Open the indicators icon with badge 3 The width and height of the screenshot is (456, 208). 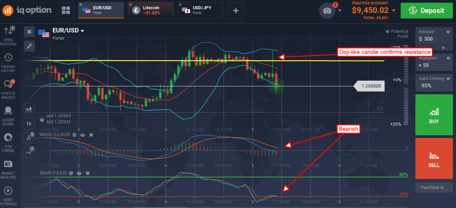coord(28,152)
